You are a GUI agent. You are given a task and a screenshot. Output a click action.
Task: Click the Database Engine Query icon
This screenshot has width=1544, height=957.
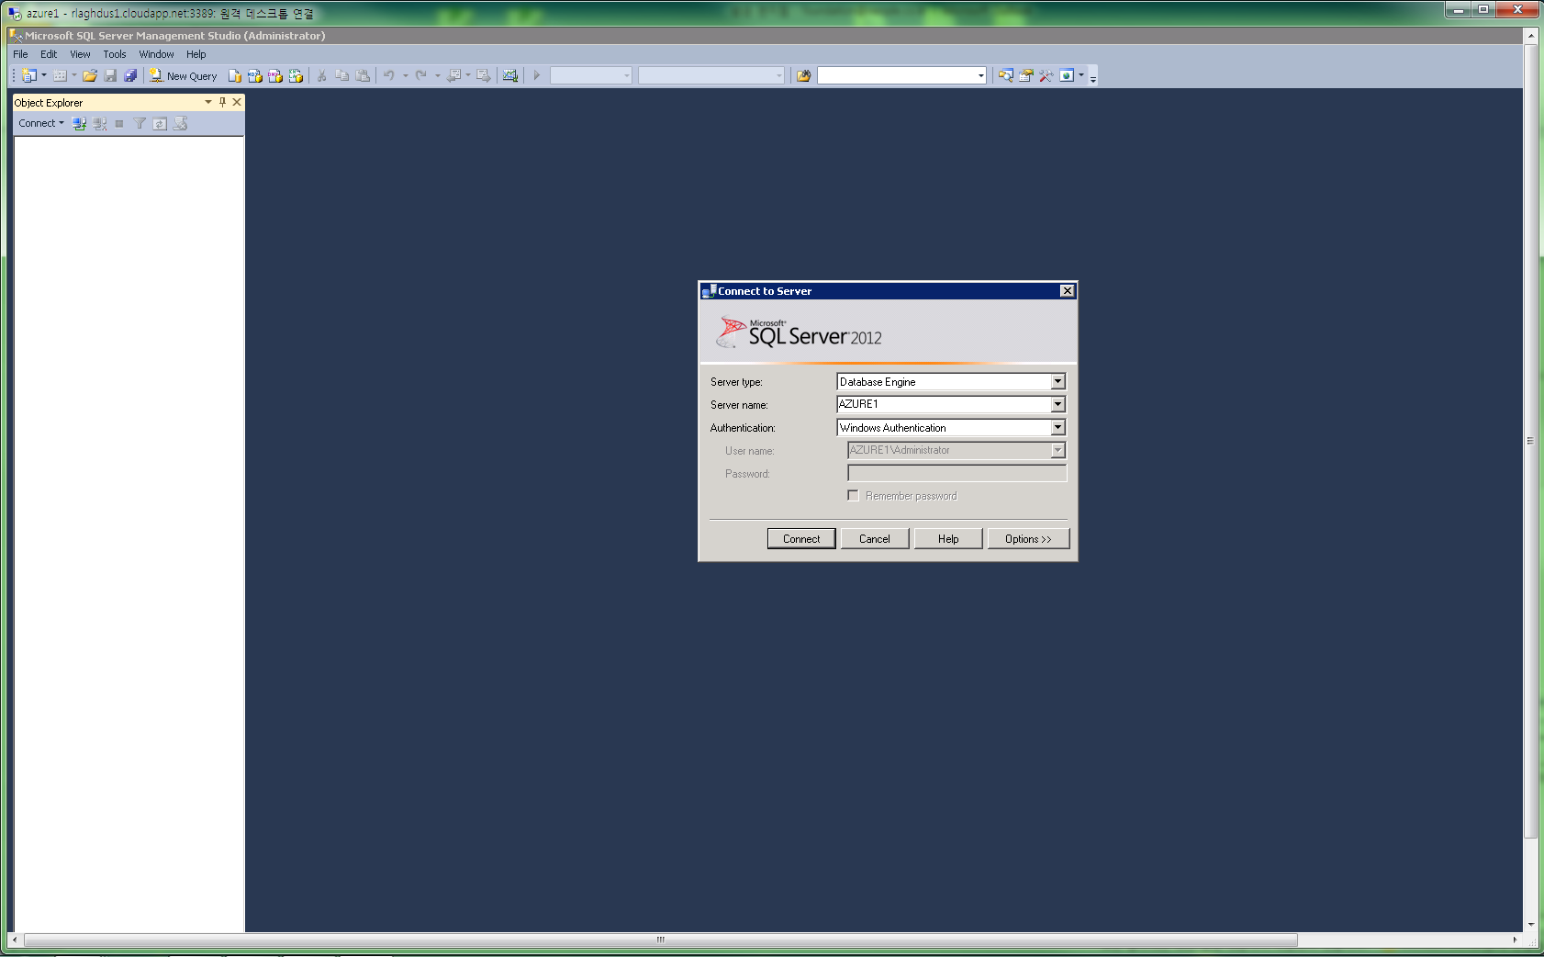coord(235,75)
